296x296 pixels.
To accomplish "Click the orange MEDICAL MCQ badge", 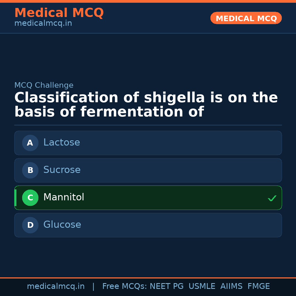I will [246, 18].
